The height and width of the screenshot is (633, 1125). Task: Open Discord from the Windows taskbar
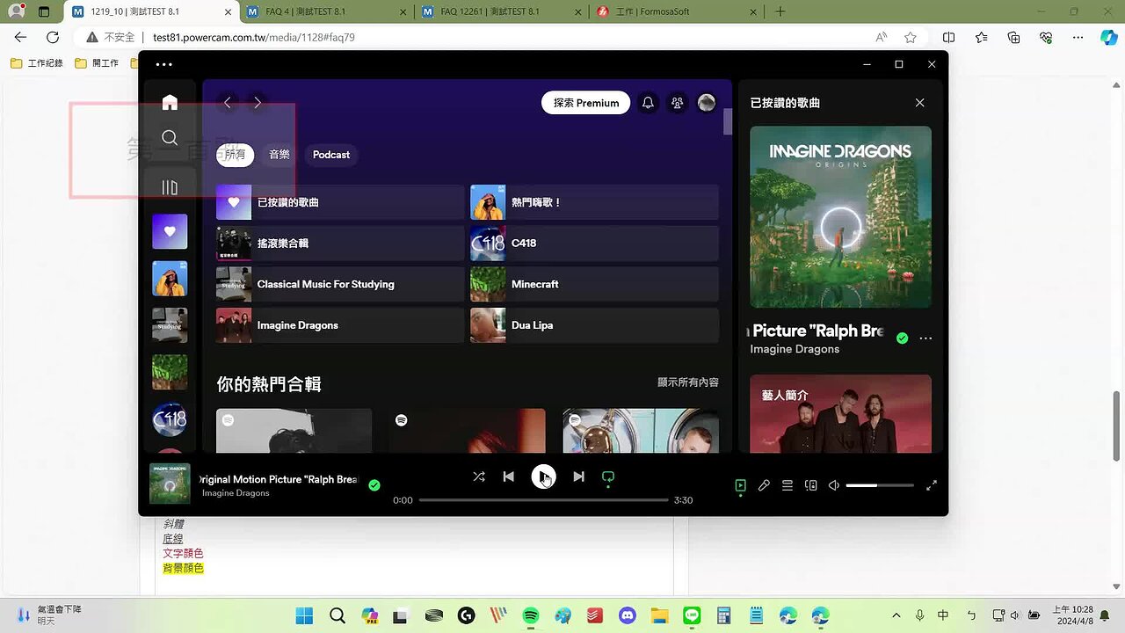(627, 615)
